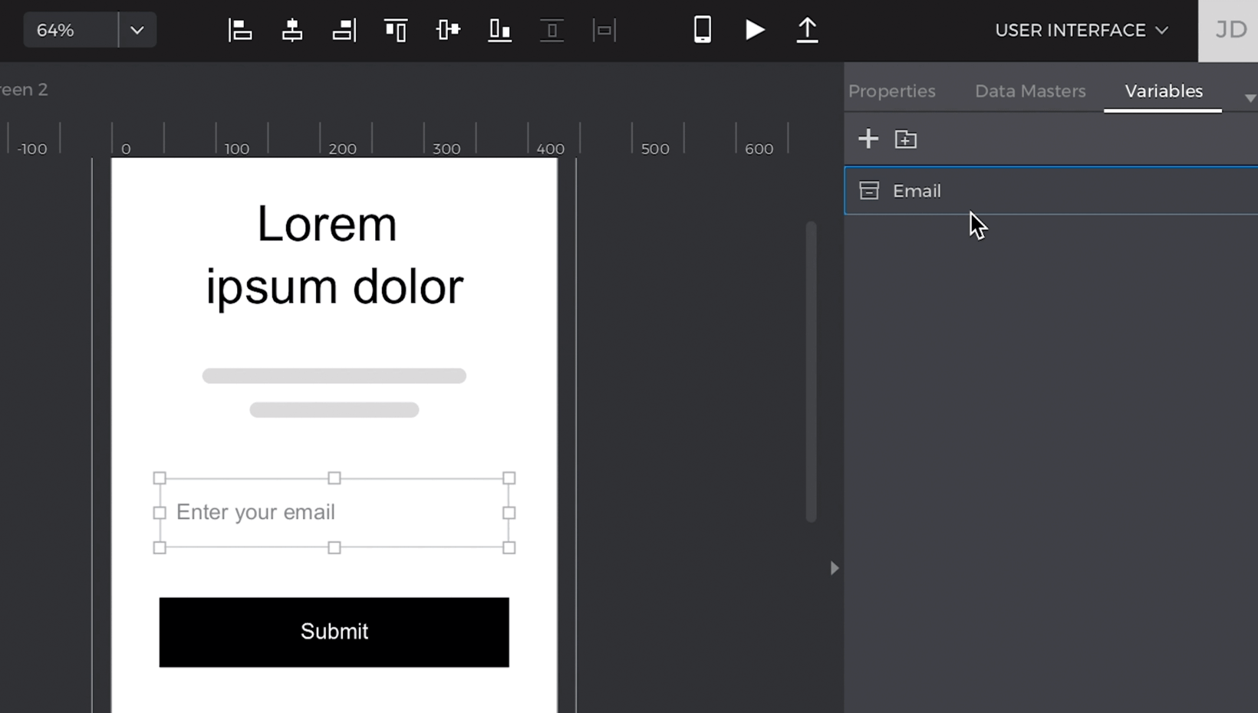
Task: Select the Email variable row
Action: click(x=1051, y=190)
